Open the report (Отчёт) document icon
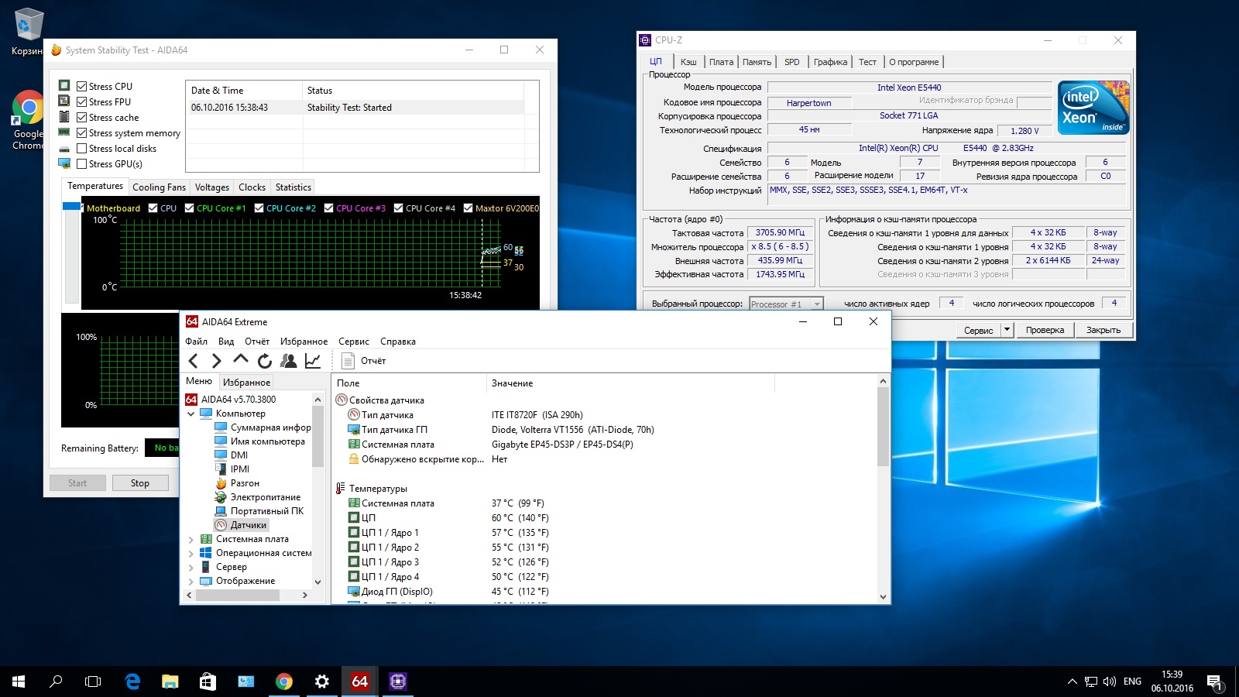Viewport: 1239px width, 697px height. coord(348,361)
